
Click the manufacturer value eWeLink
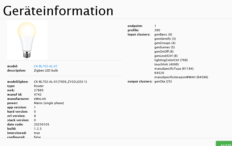tap(40, 99)
